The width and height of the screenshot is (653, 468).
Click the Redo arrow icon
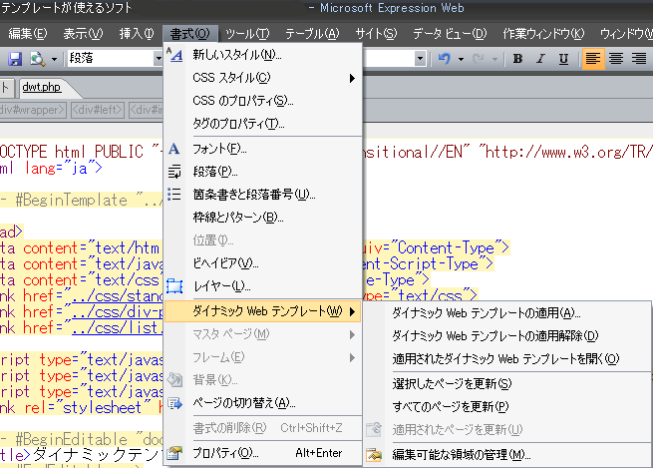(x=479, y=59)
